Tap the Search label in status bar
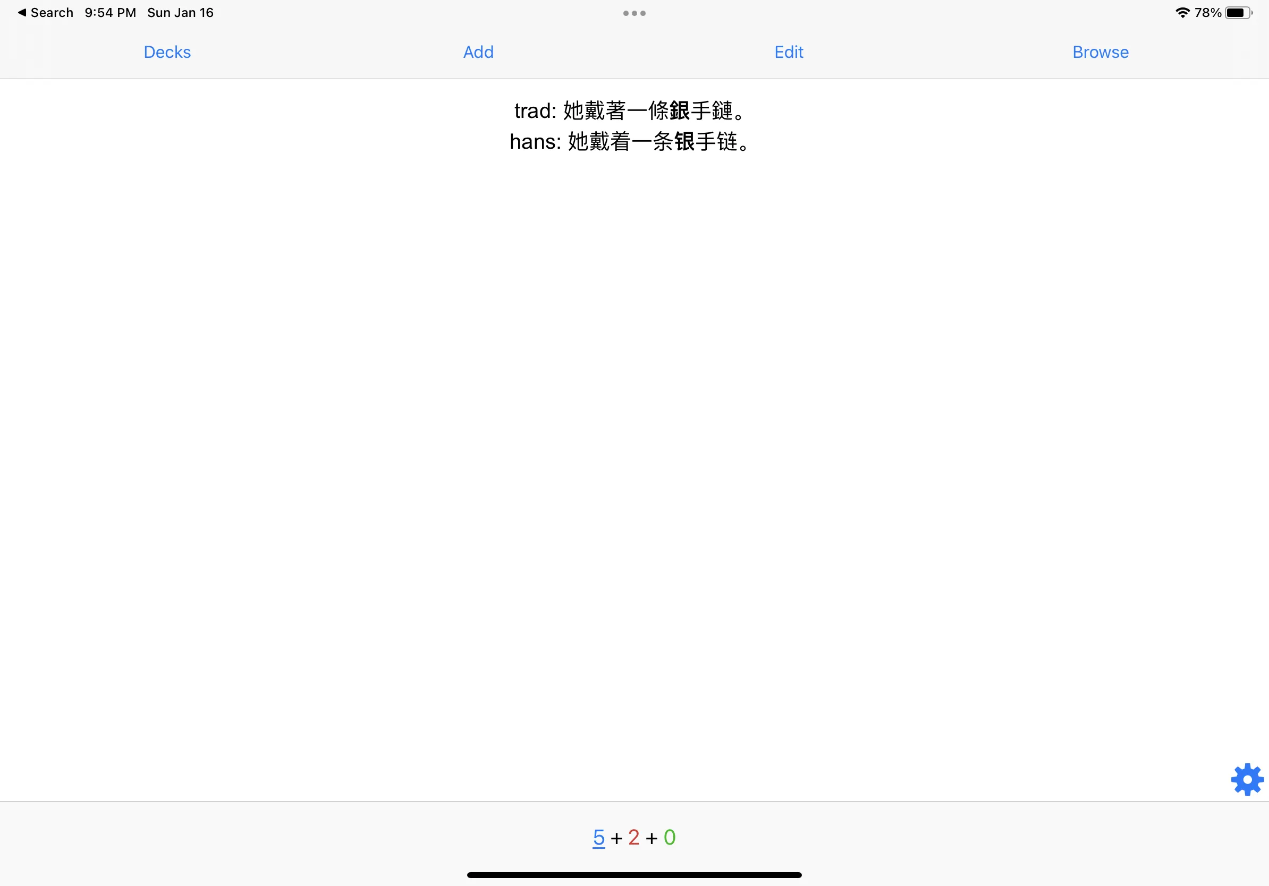The width and height of the screenshot is (1269, 886). [52, 12]
